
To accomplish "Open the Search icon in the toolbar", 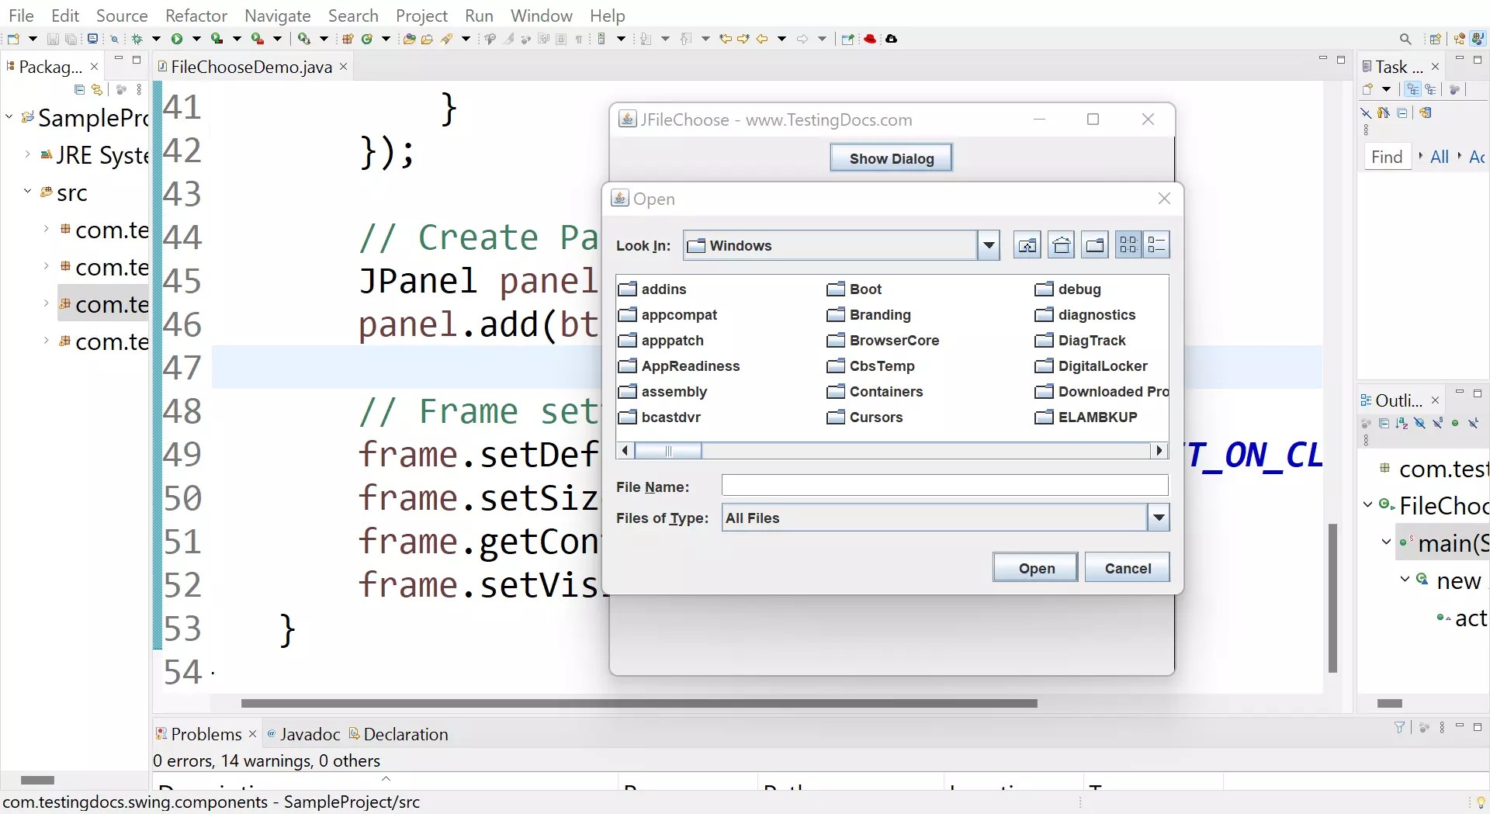I will (x=113, y=39).
